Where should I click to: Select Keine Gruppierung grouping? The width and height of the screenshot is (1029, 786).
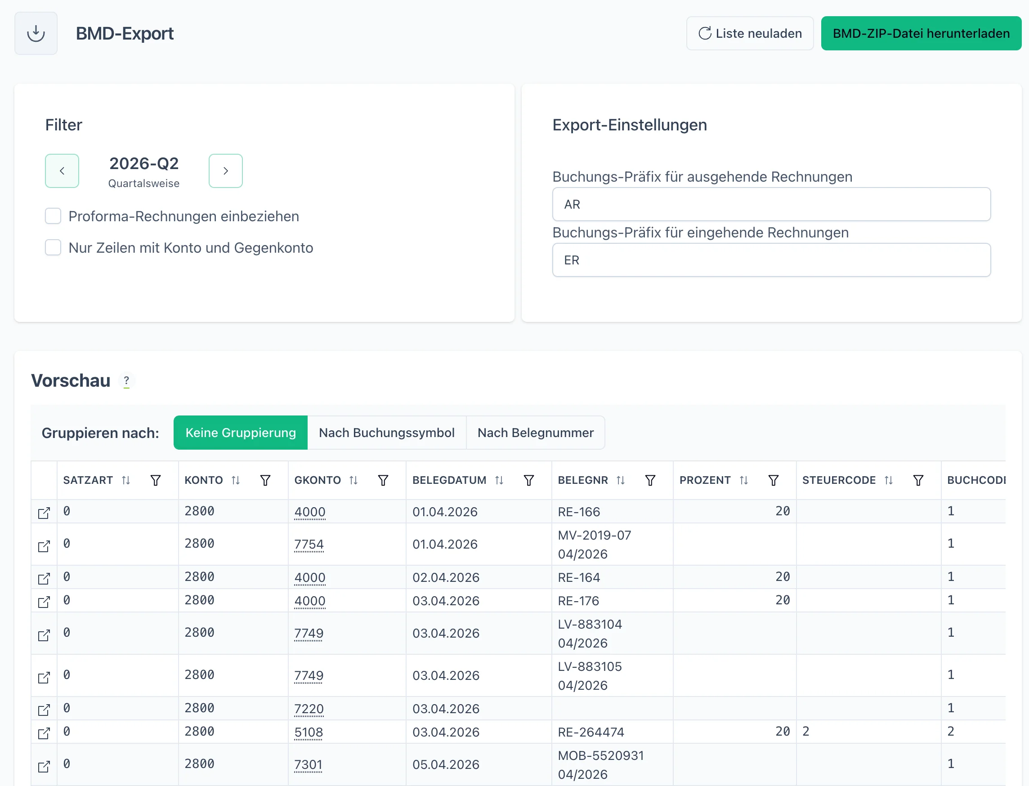(x=241, y=432)
